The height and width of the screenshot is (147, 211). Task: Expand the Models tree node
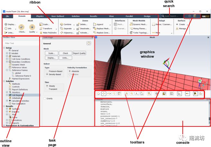(7, 53)
